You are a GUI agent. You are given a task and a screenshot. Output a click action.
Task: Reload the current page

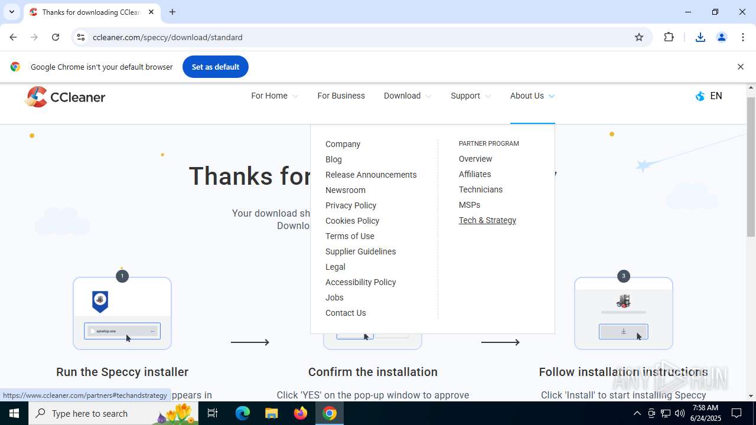(56, 37)
